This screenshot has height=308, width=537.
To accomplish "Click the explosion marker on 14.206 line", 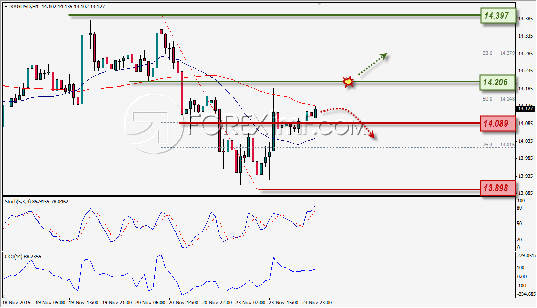I will click(348, 81).
